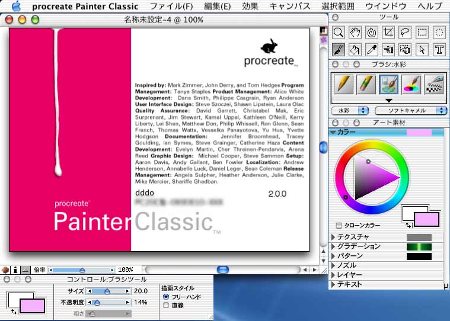Image resolution: width=450 pixels, height=321 pixels.
Task: Select the Paint Bucket tool
Action: point(355,50)
